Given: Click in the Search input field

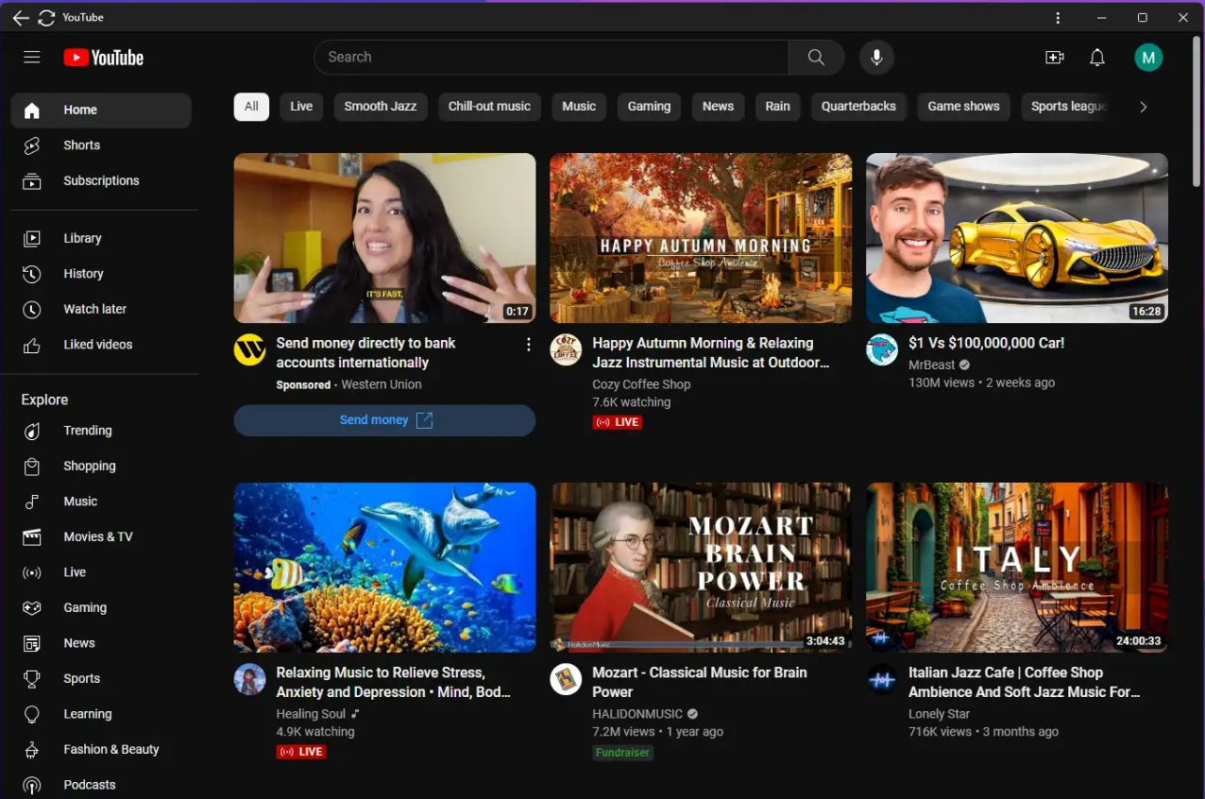Looking at the screenshot, I should point(552,58).
